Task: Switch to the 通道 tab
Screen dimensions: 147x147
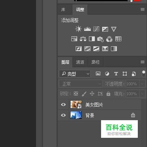Action: pos(80,62)
